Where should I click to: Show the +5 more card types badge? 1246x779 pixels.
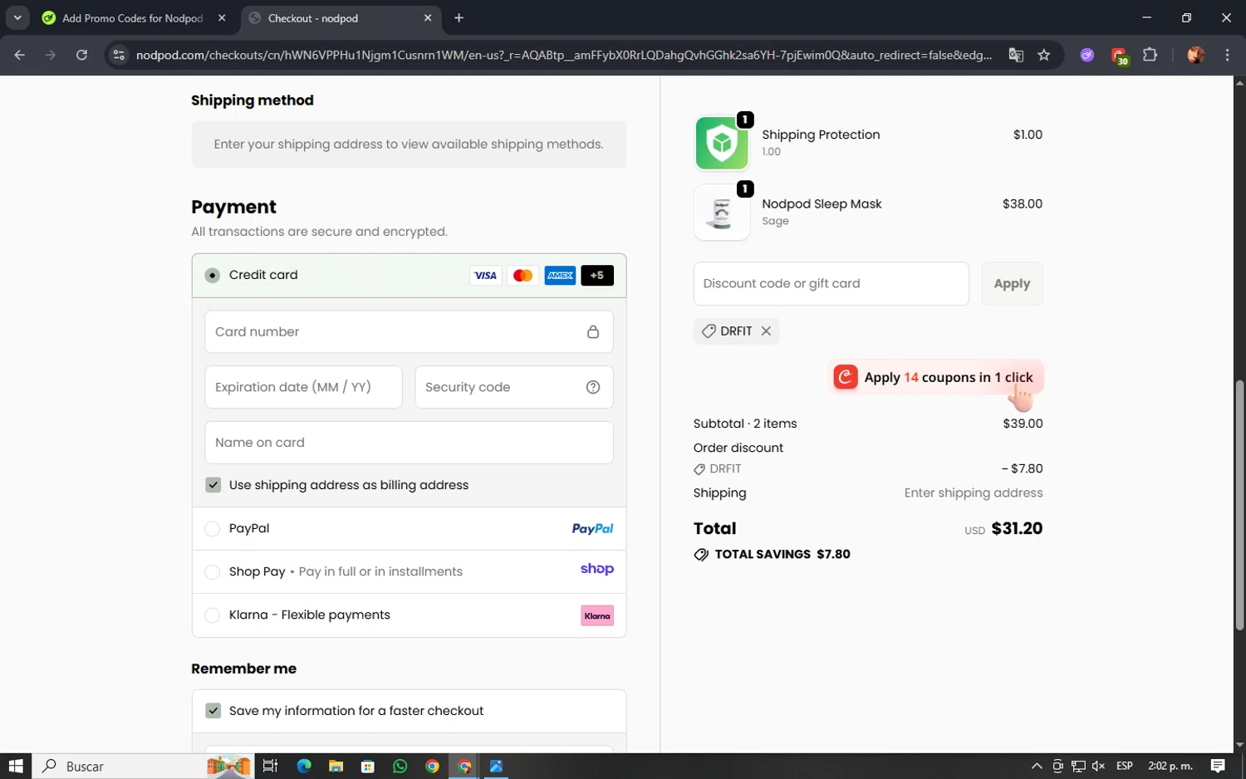[x=597, y=276]
